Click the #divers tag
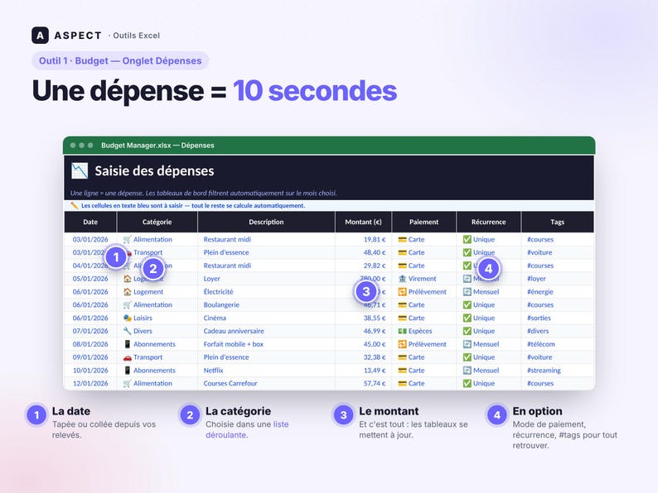658x493 pixels. (x=538, y=331)
